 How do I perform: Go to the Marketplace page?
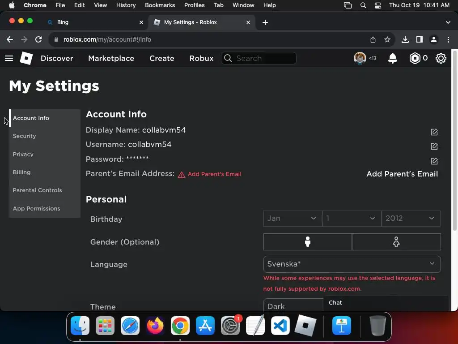(x=111, y=58)
